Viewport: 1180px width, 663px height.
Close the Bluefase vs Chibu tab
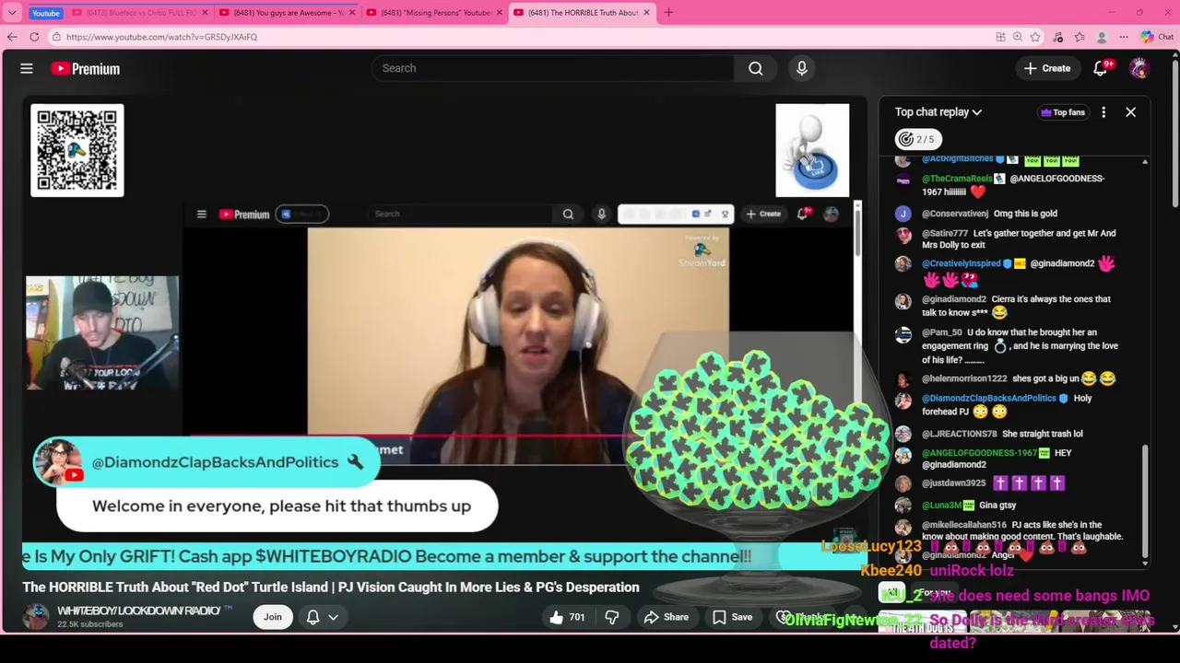pos(205,13)
